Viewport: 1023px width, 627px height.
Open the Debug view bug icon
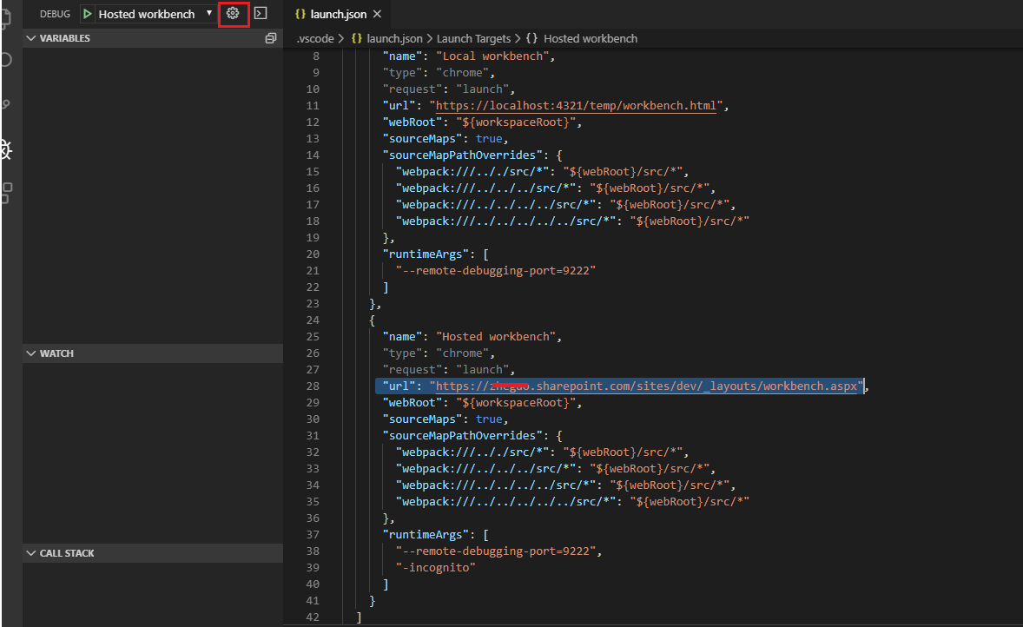pos(5,149)
